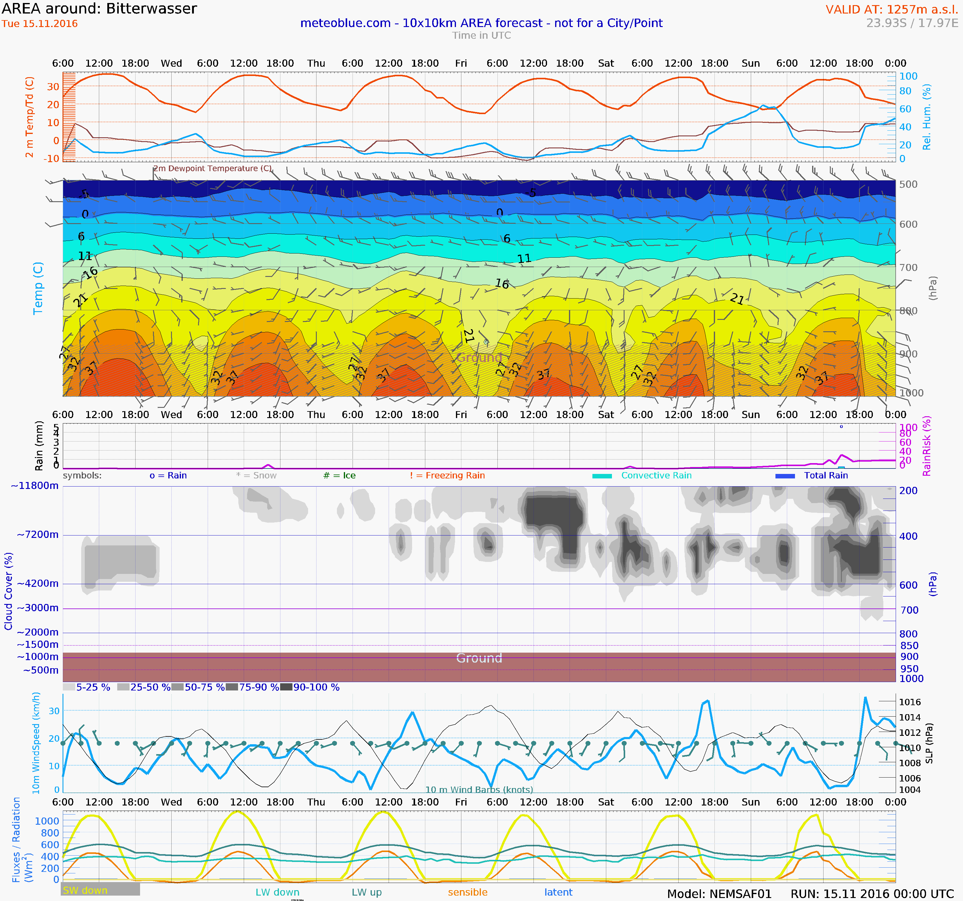Image resolution: width=963 pixels, height=901 pixels.
Task: Click the 'Rain (mm)' axis label
Action: tap(39, 445)
